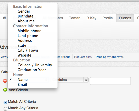Open the Friends tab

pos(125,18)
